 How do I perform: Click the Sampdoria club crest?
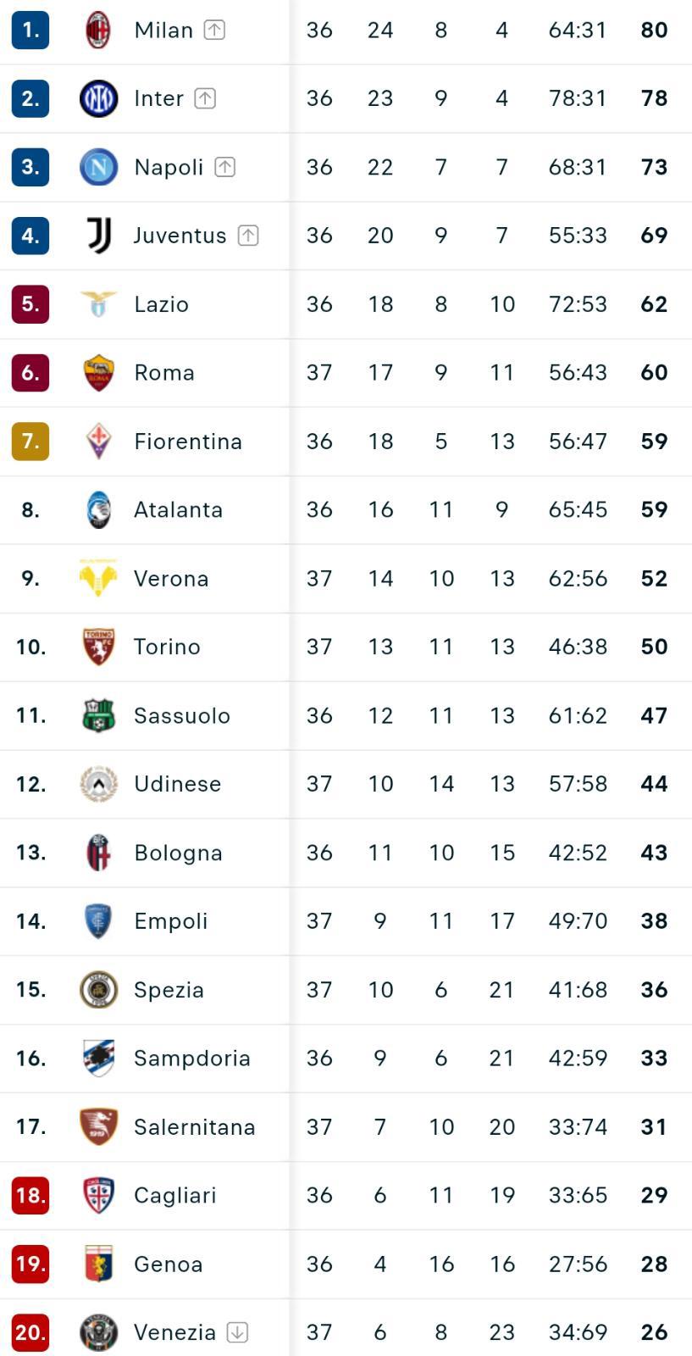coord(98,1058)
